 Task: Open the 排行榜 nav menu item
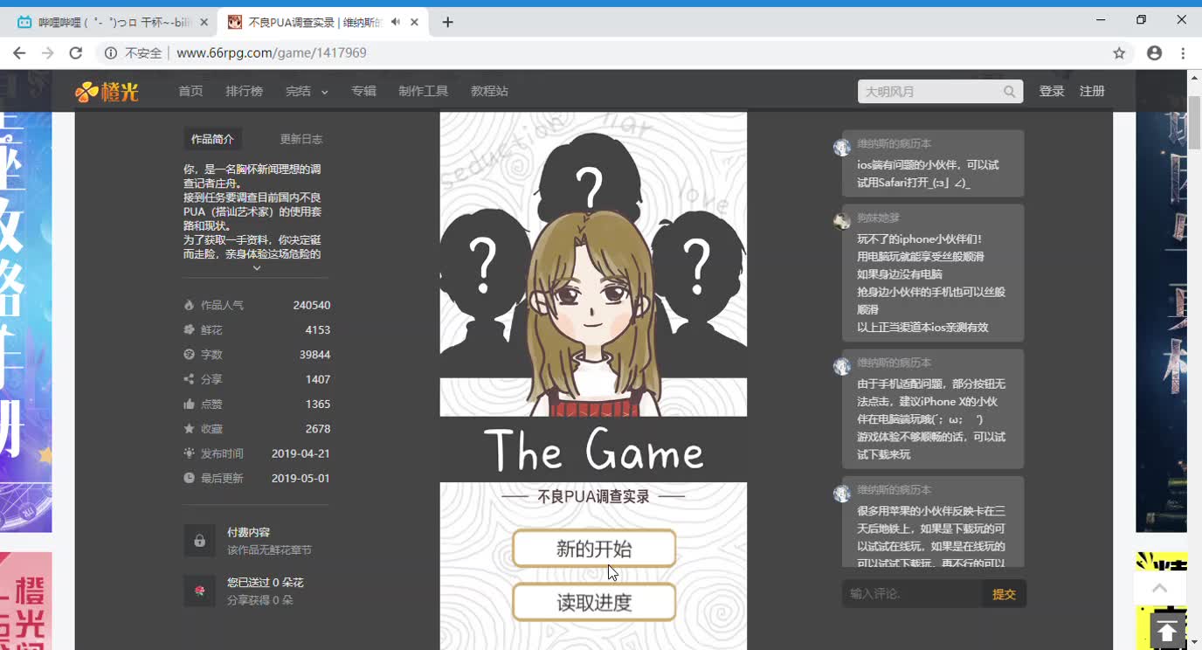click(x=244, y=92)
